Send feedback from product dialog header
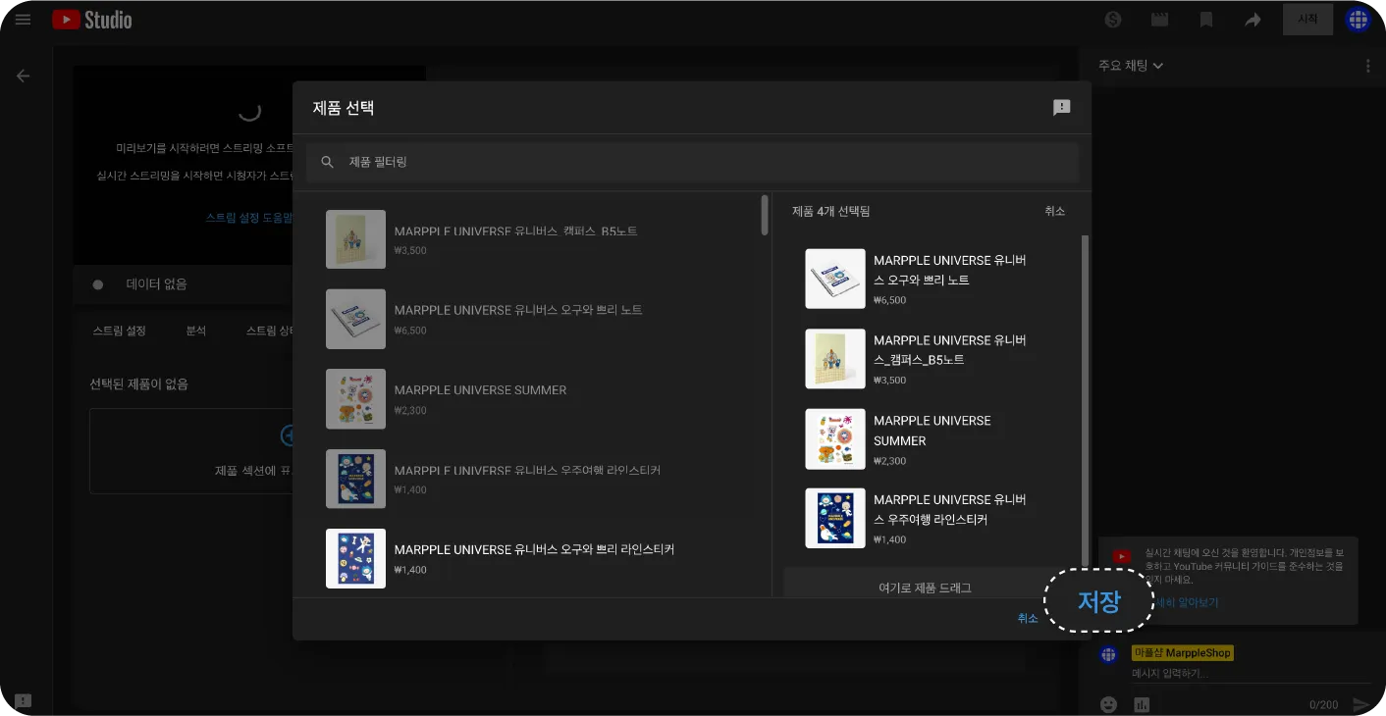1386x716 pixels. [1061, 108]
